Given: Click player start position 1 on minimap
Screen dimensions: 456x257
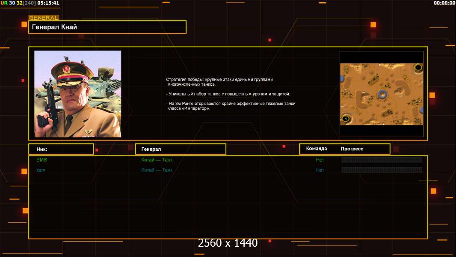Looking at the screenshot, I should (346, 118).
